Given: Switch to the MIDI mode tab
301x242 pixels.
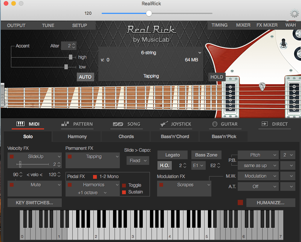Looking at the screenshot, I should coord(28,124).
